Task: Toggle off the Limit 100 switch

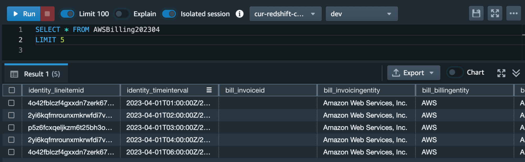Action: tap(67, 14)
